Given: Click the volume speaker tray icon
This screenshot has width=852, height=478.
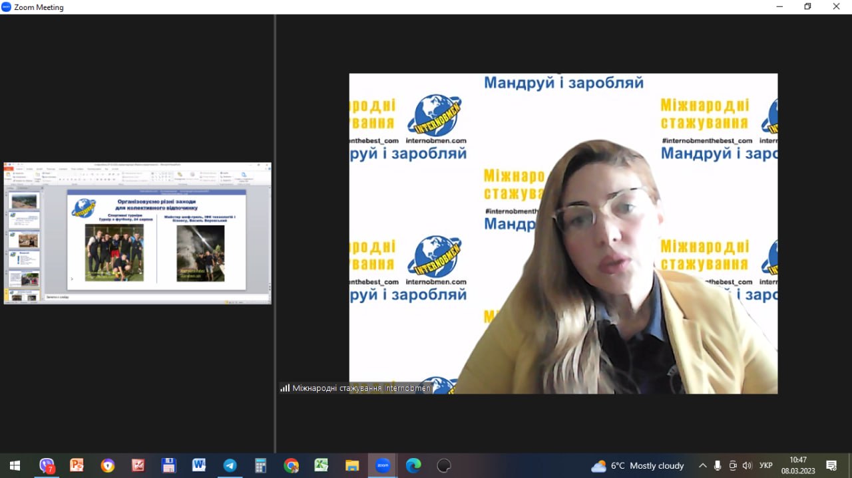Looking at the screenshot, I should [x=747, y=465].
